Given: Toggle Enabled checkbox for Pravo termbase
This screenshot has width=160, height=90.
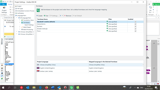Looking at the screenshot, I should (135, 31).
